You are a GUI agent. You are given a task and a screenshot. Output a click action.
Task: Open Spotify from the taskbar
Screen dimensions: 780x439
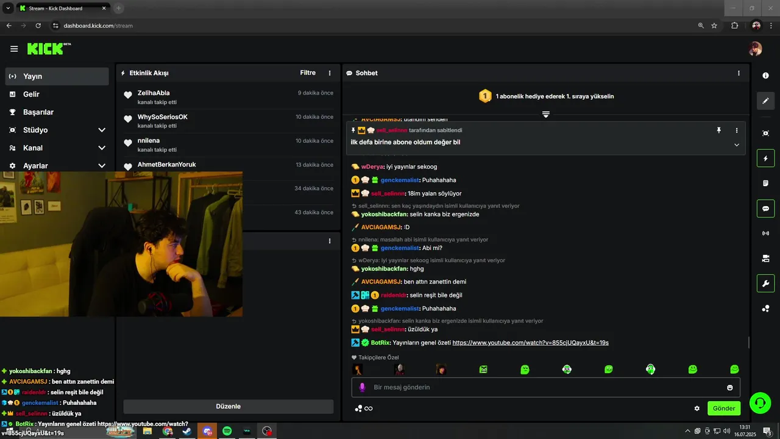point(227,431)
